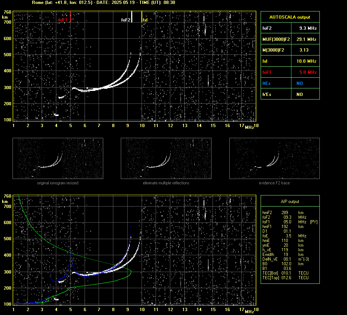
Task: Click the h'Es value NO
Action: pos(300,94)
